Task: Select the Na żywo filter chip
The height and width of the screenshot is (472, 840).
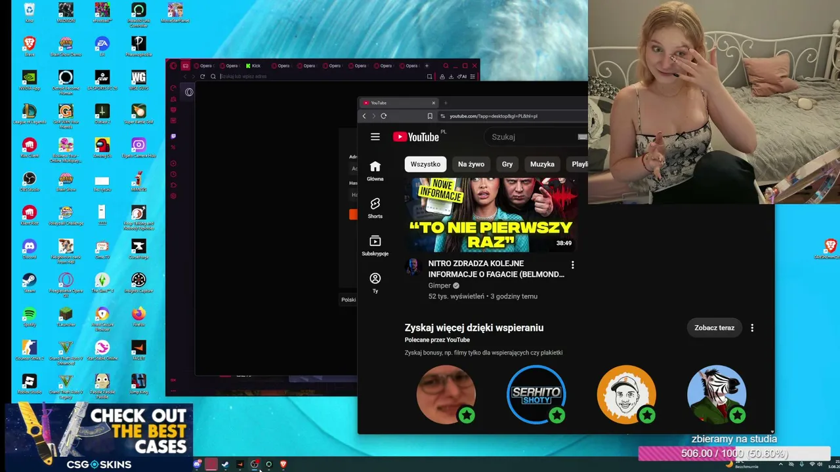Action: coord(471,164)
